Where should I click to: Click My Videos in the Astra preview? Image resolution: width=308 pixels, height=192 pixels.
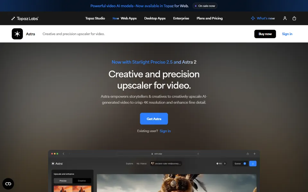coord(141,164)
